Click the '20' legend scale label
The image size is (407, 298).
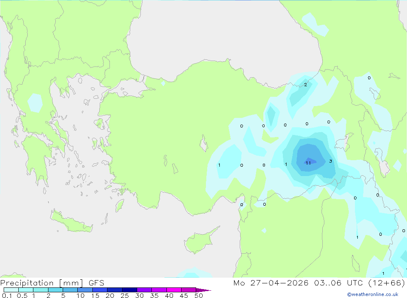pyautogui.click(x=110, y=296)
